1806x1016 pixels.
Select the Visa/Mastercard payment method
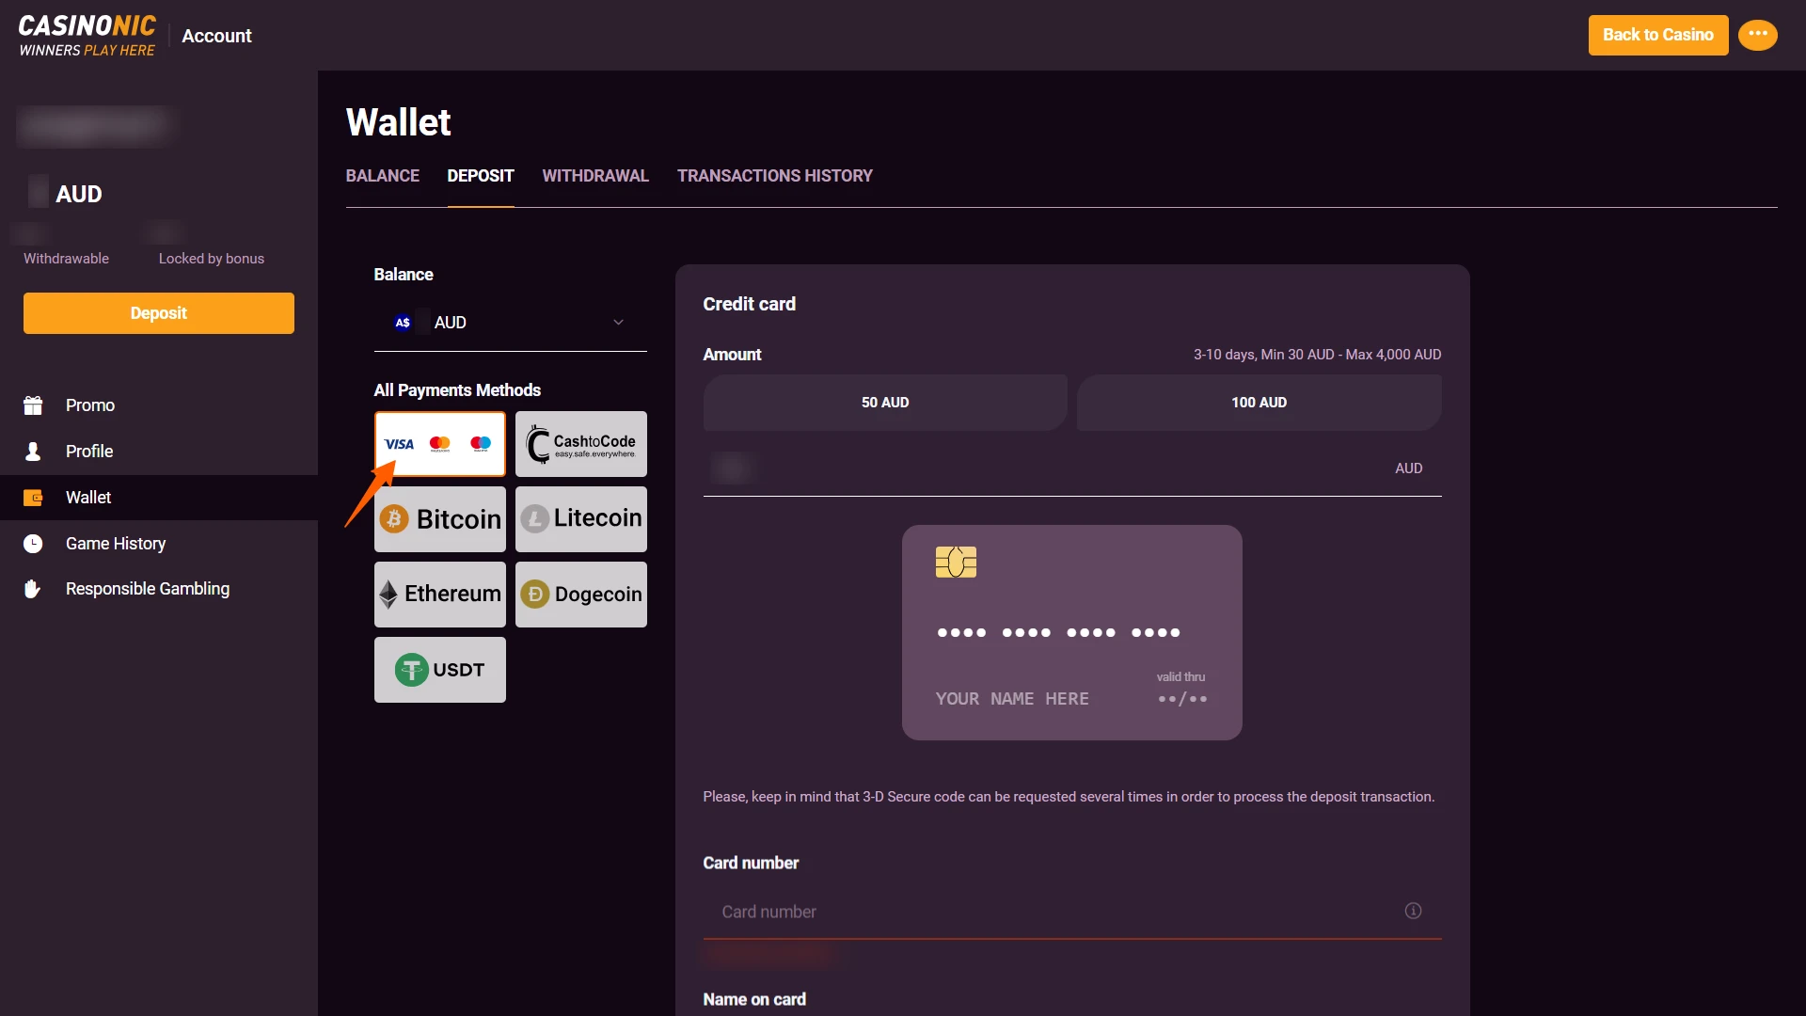pyautogui.click(x=439, y=443)
